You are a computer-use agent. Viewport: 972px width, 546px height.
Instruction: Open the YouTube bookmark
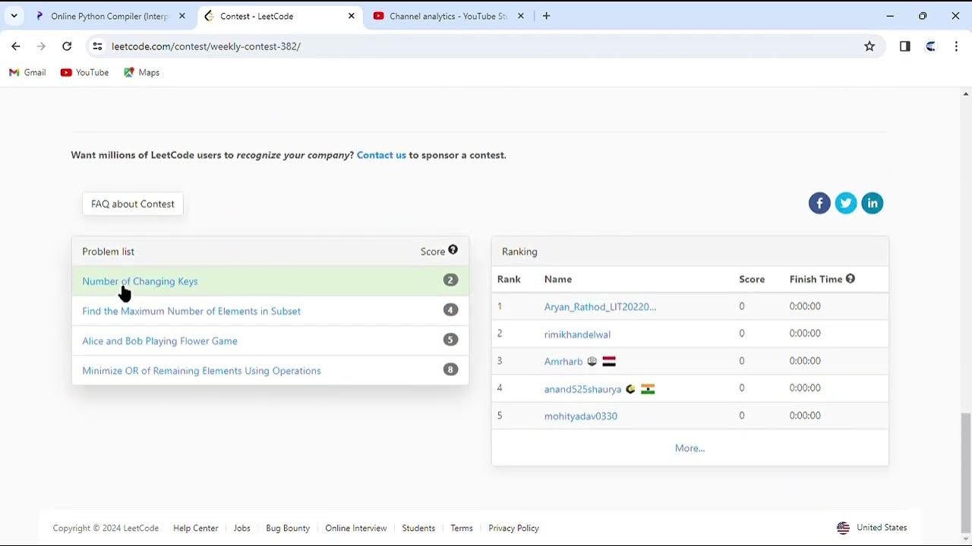[x=84, y=73]
